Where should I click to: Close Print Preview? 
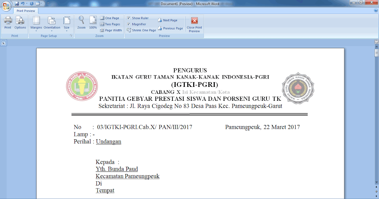tap(194, 25)
